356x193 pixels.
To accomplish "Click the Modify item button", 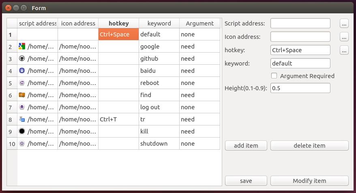I will pyautogui.click(x=309, y=181).
